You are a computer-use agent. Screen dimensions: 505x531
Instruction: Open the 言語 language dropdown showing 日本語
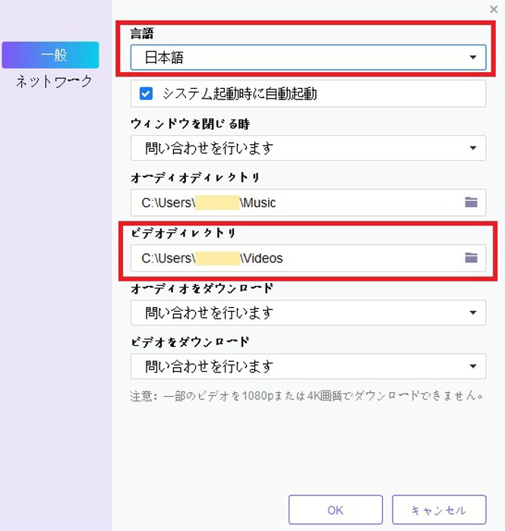(308, 58)
